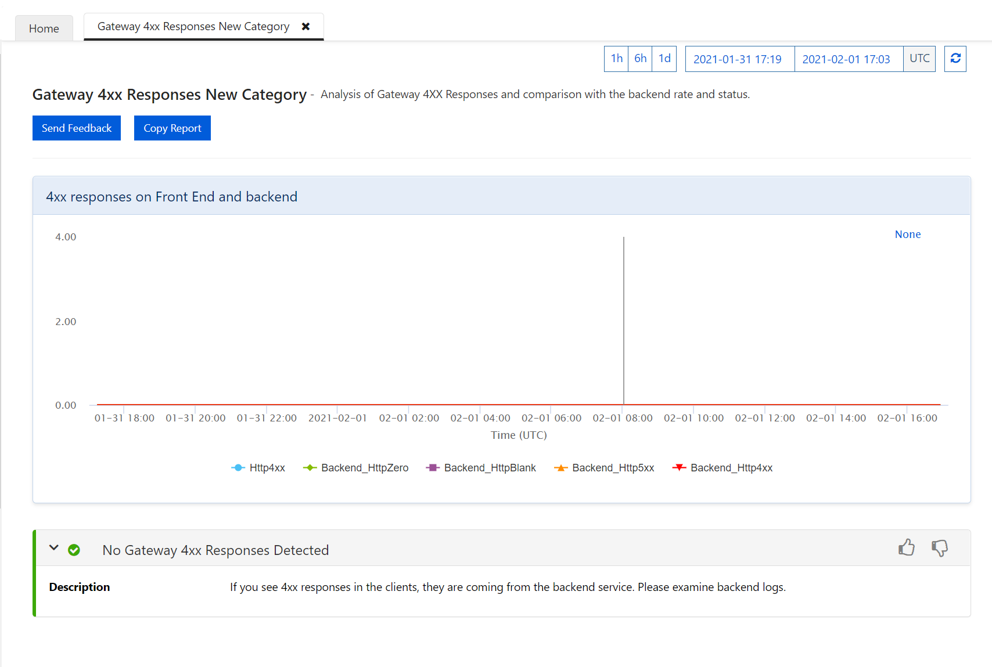Toggle the Backend_Http5xx legend series

(x=604, y=468)
